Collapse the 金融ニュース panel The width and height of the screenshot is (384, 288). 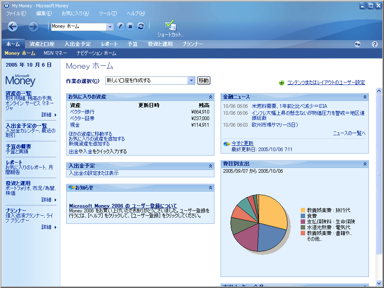pos(365,97)
